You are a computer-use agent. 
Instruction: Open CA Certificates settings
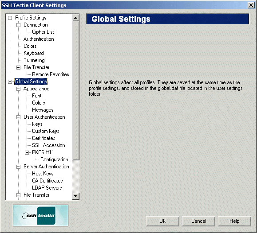click(47, 181)
